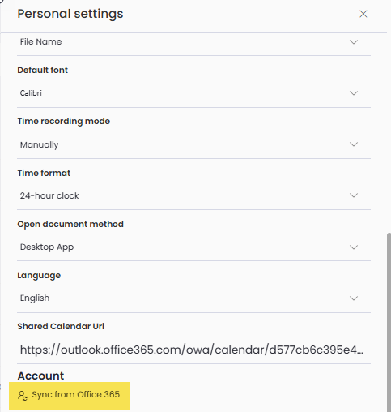Open the Desktop App document method selector
The width and height of the screenshot is (391, 412).
[x=193, y=247]
